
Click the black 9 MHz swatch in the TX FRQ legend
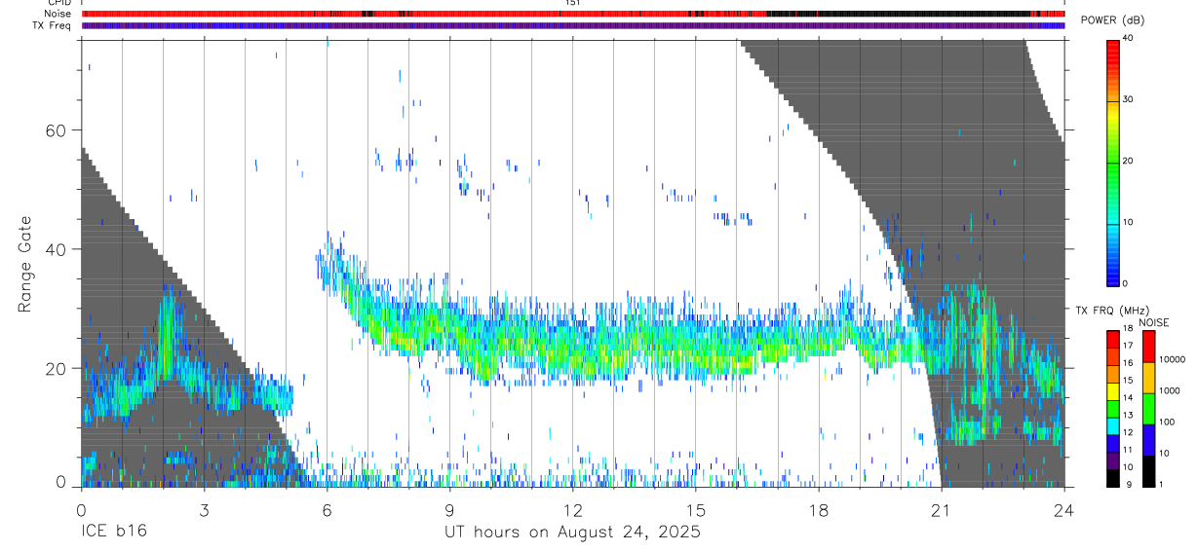click(x=1113, y=478)
